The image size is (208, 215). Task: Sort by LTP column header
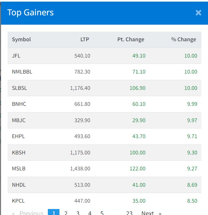point(84,39)
